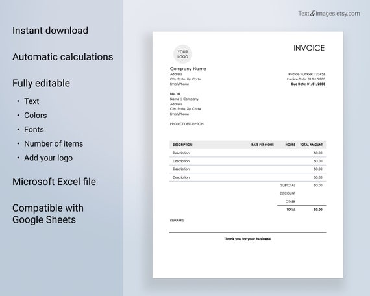
Task: Click the TOTAL AMOUNT column header
Action: pyautogui.click(x=311, y=145)
